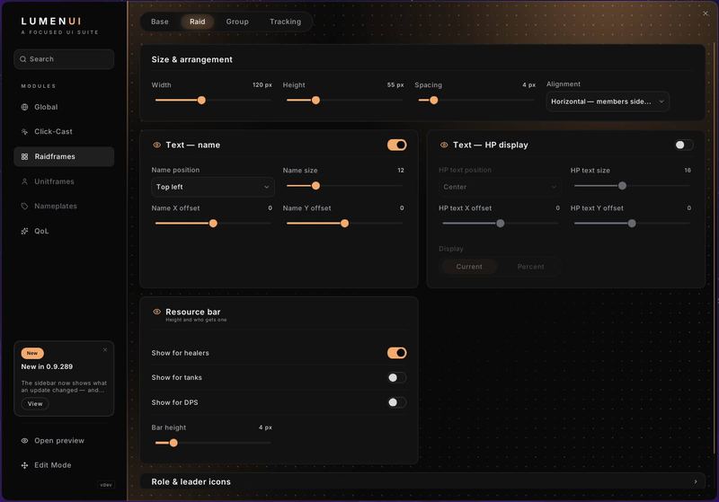Open the Unitframes module
Viewport: 719px width, 502px height.
click(64, 181)
